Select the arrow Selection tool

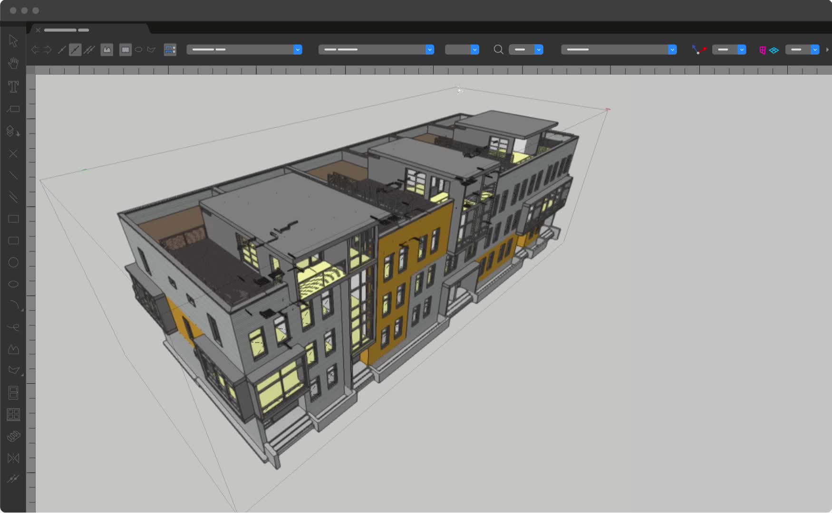[x=13, y=41]
